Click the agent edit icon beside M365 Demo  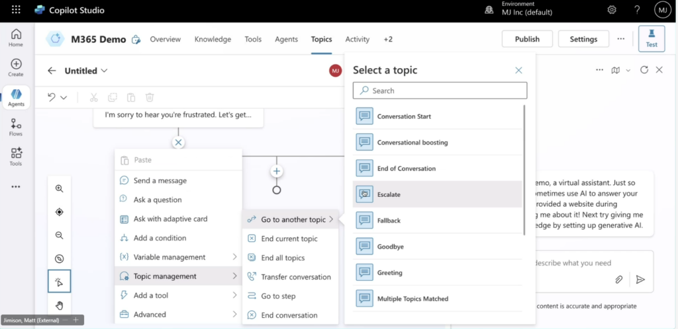[x=136, y=40]
